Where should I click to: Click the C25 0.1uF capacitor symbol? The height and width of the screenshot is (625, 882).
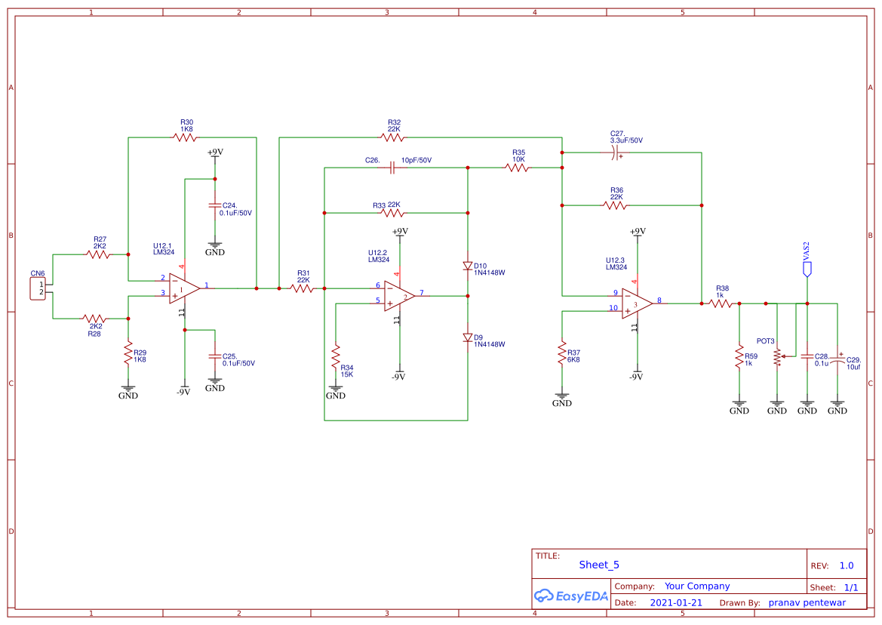pyautogui.click(x=215, y=356)
